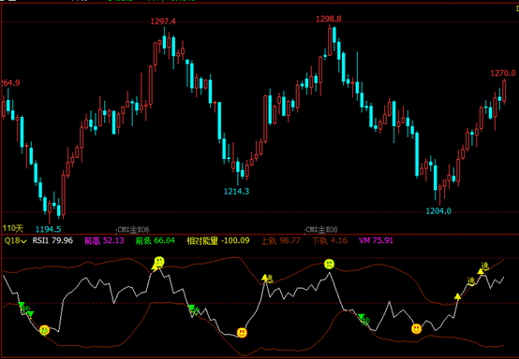Image resolution: width=519 pixels, height=359 pixels.
Task: Select the 前低 66.04 indicator label
Action: [156, 240]
